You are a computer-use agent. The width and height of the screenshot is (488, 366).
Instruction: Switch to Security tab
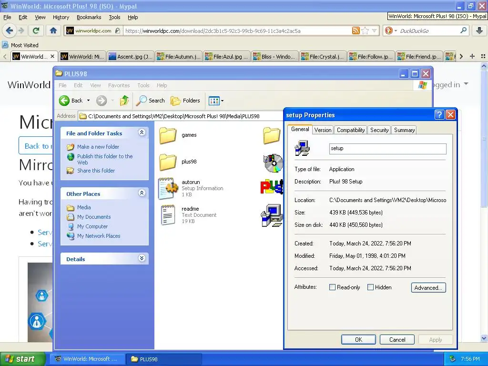pos(379,130)
